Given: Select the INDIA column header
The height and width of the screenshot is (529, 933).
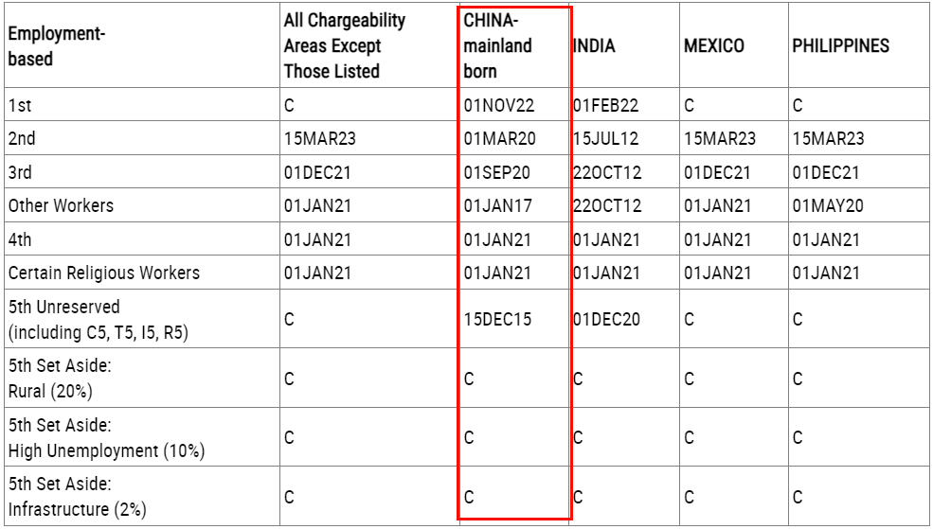Looking at the screenshot, I should [595, 46].
